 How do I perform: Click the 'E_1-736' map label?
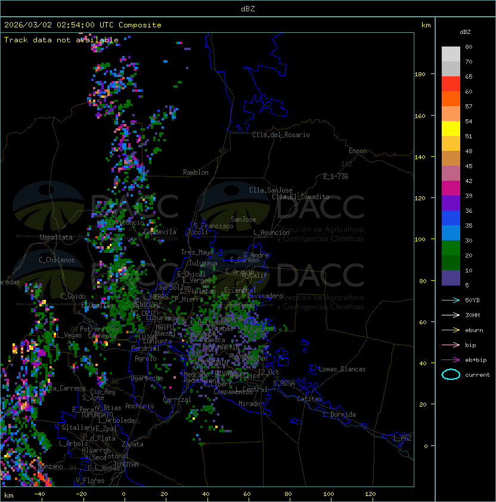click(336, 176)
